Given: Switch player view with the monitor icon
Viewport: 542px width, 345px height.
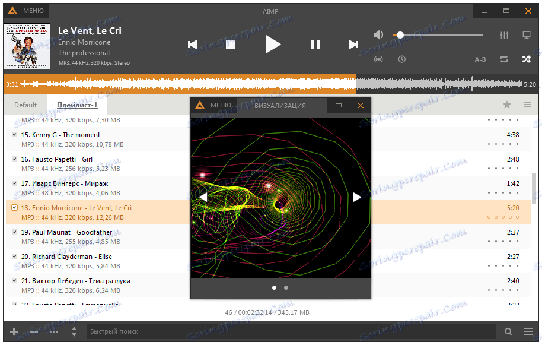Looking at the screenshot, I should [527, 35].
